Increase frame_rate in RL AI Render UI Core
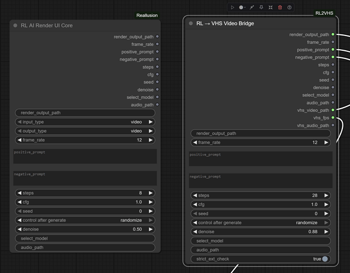 point(150,140)
